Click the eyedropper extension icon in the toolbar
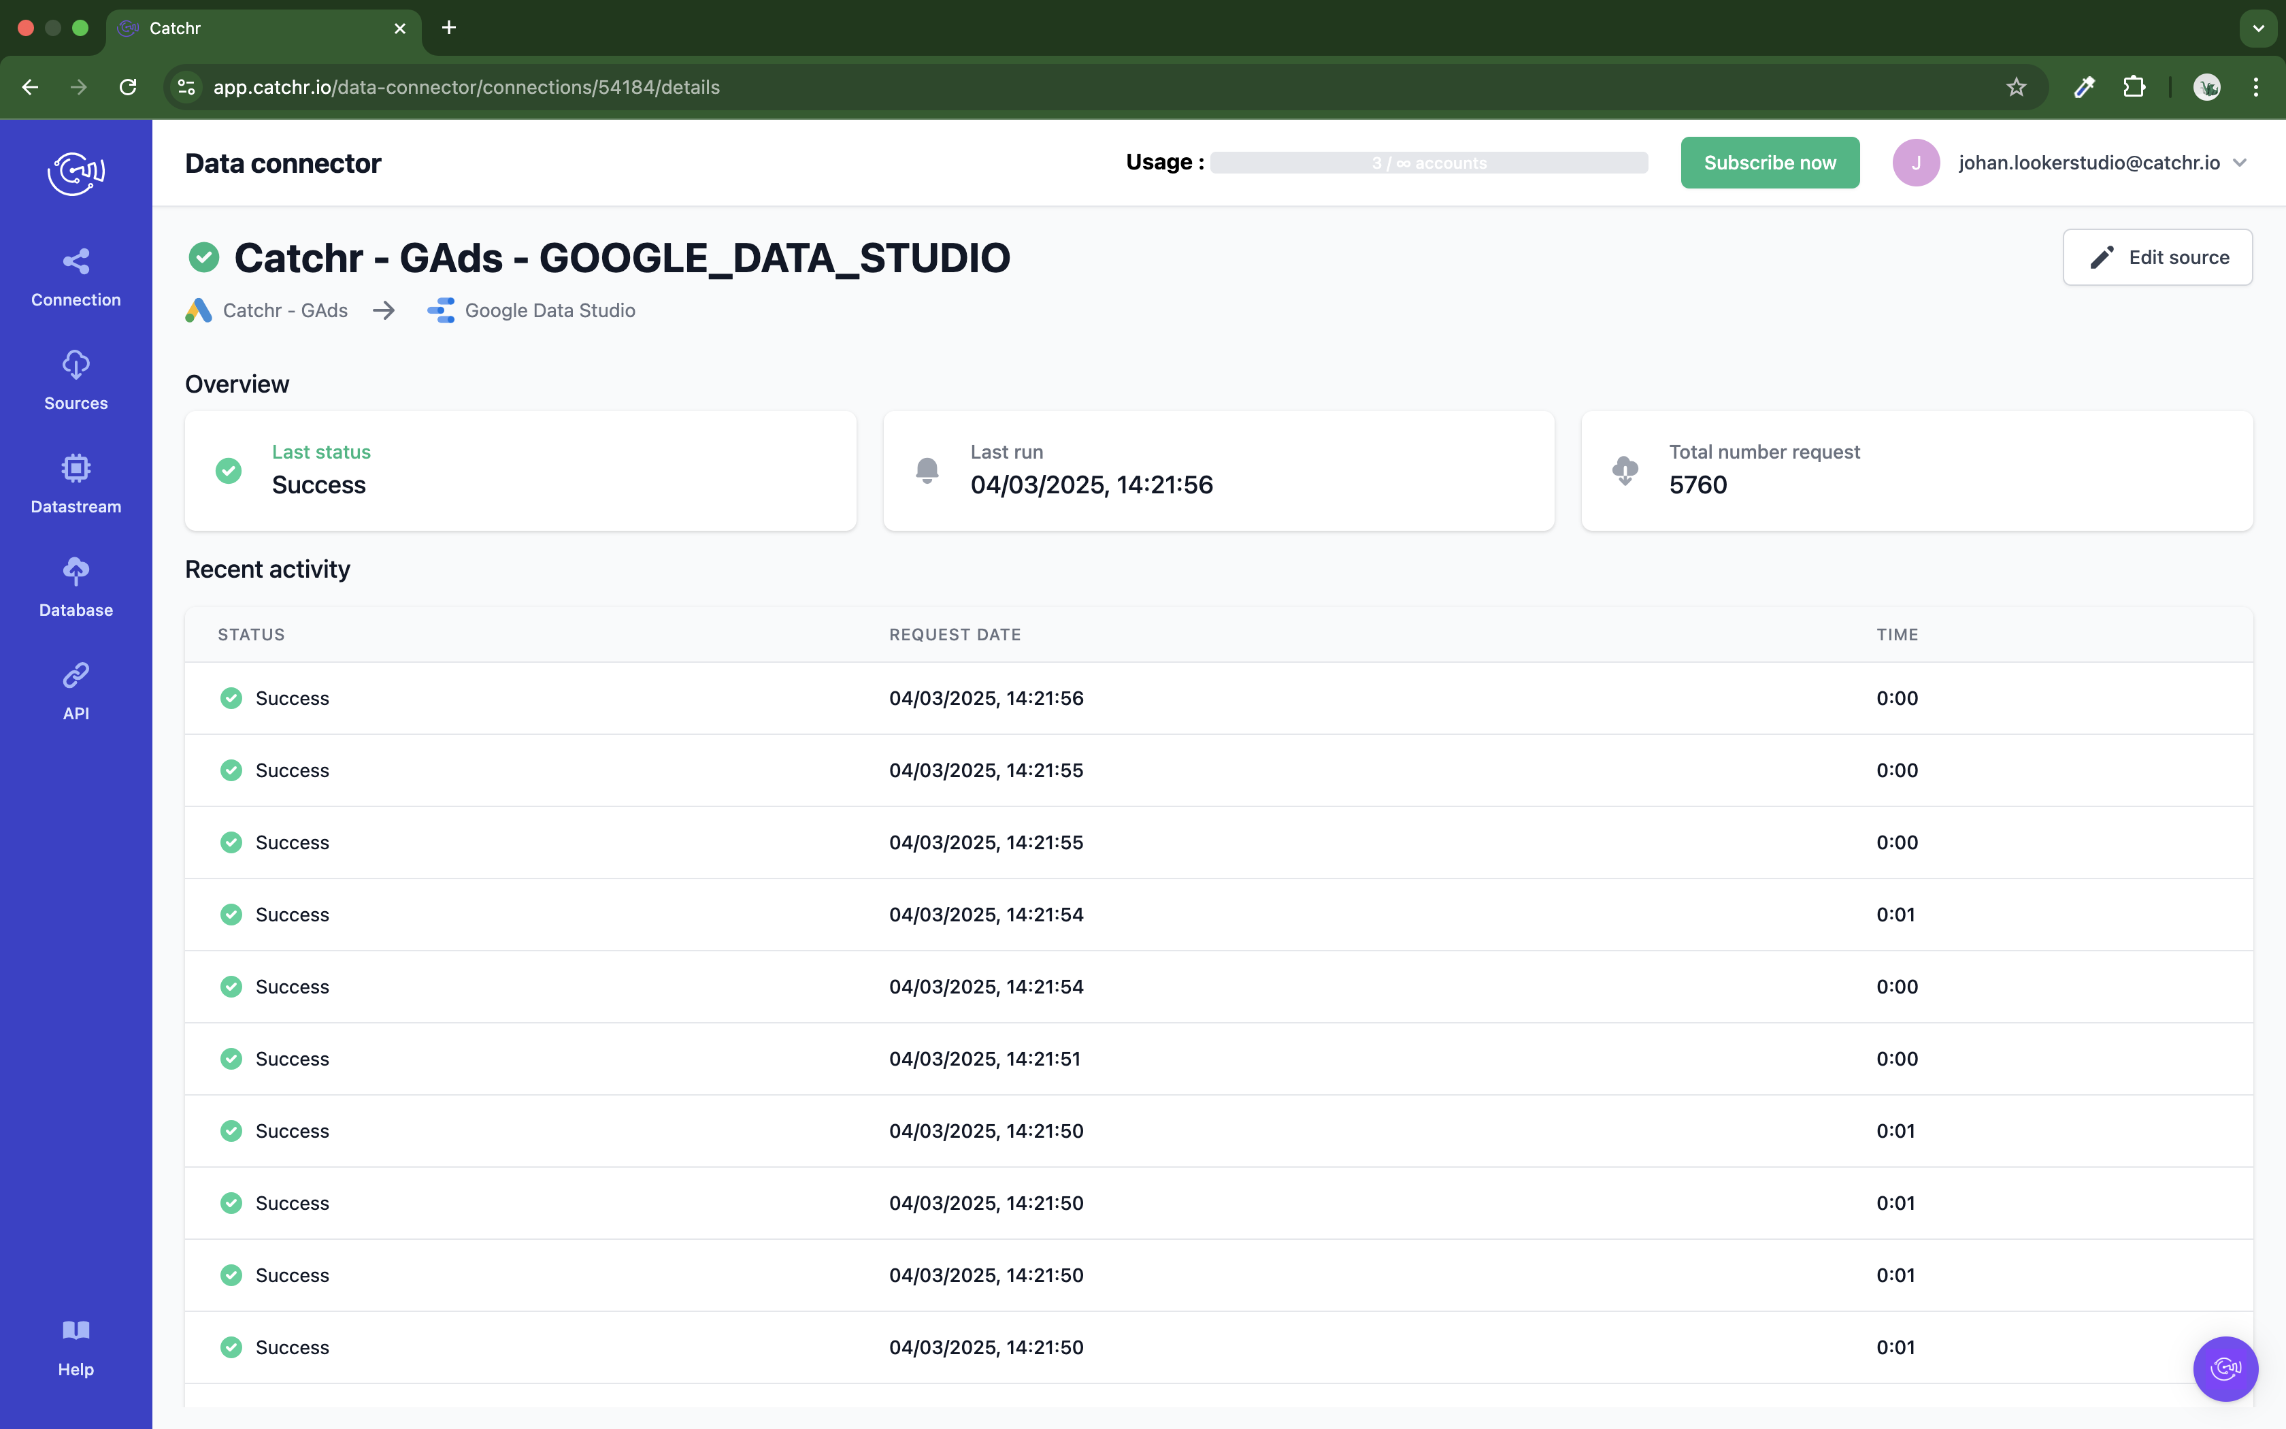The image size is (2286, 1429). [2084, 87]
